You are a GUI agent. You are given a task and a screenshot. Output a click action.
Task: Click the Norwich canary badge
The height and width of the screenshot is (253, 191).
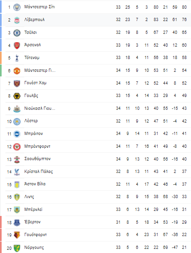(17, 248)
